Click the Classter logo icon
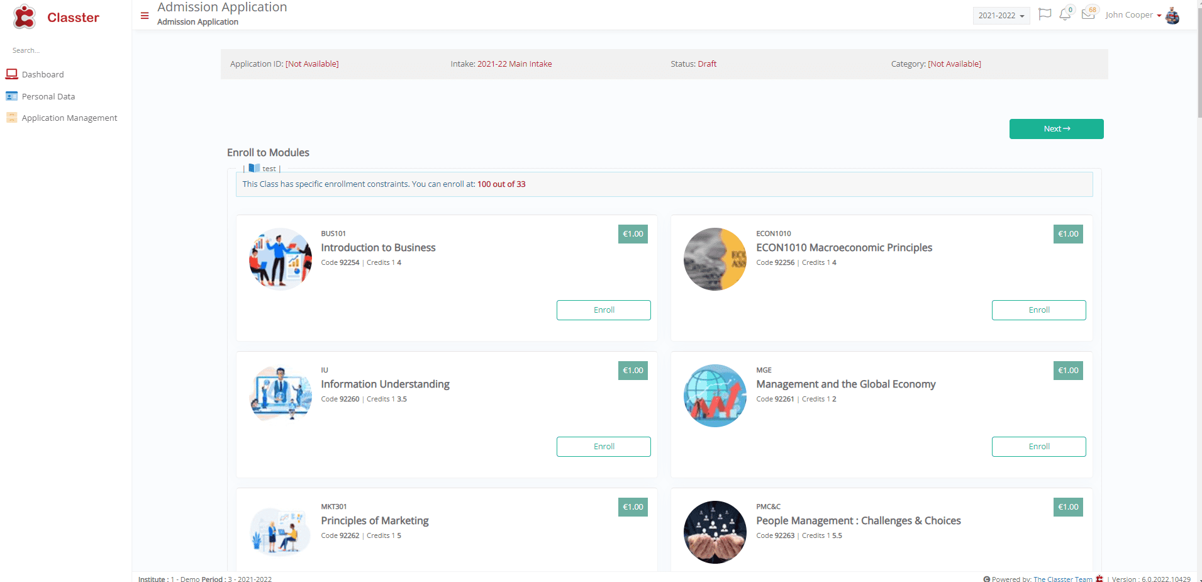The width and height of the screenshot is (1202, 582). (x=25, y=17)
